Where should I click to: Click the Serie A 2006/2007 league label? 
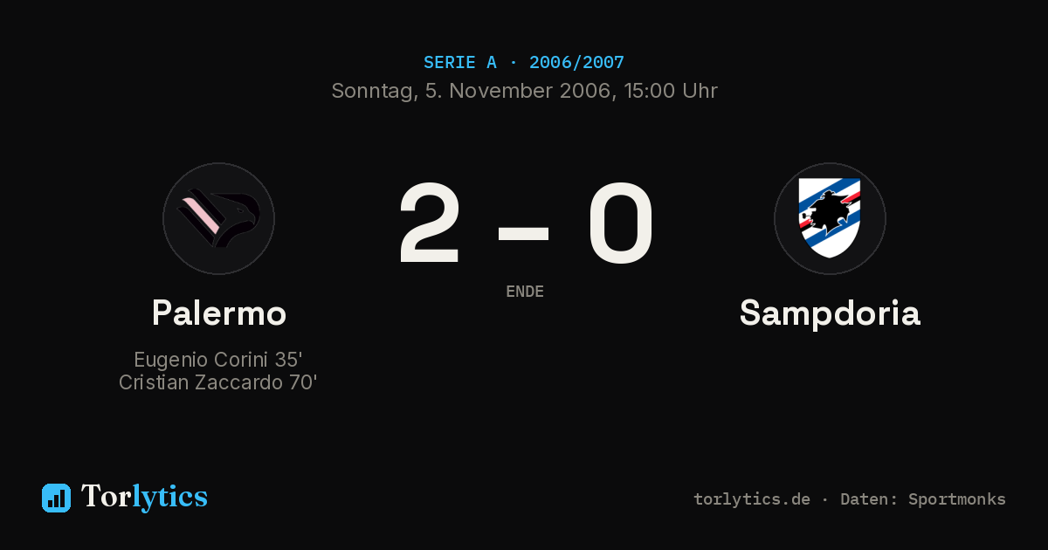click(x=524, y=63)
